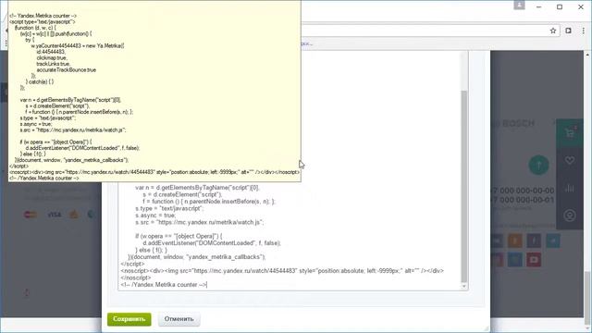Place cursor at the end of the /Yandex.Metrika counter comment

coord(207,285)
